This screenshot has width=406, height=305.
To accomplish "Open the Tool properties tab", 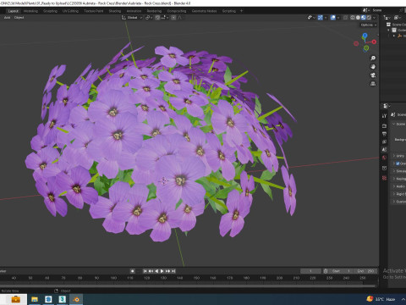I will click(x=384, y=116).
